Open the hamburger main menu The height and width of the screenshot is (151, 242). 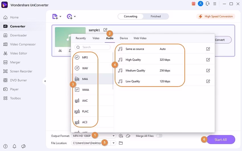(215, 4)
